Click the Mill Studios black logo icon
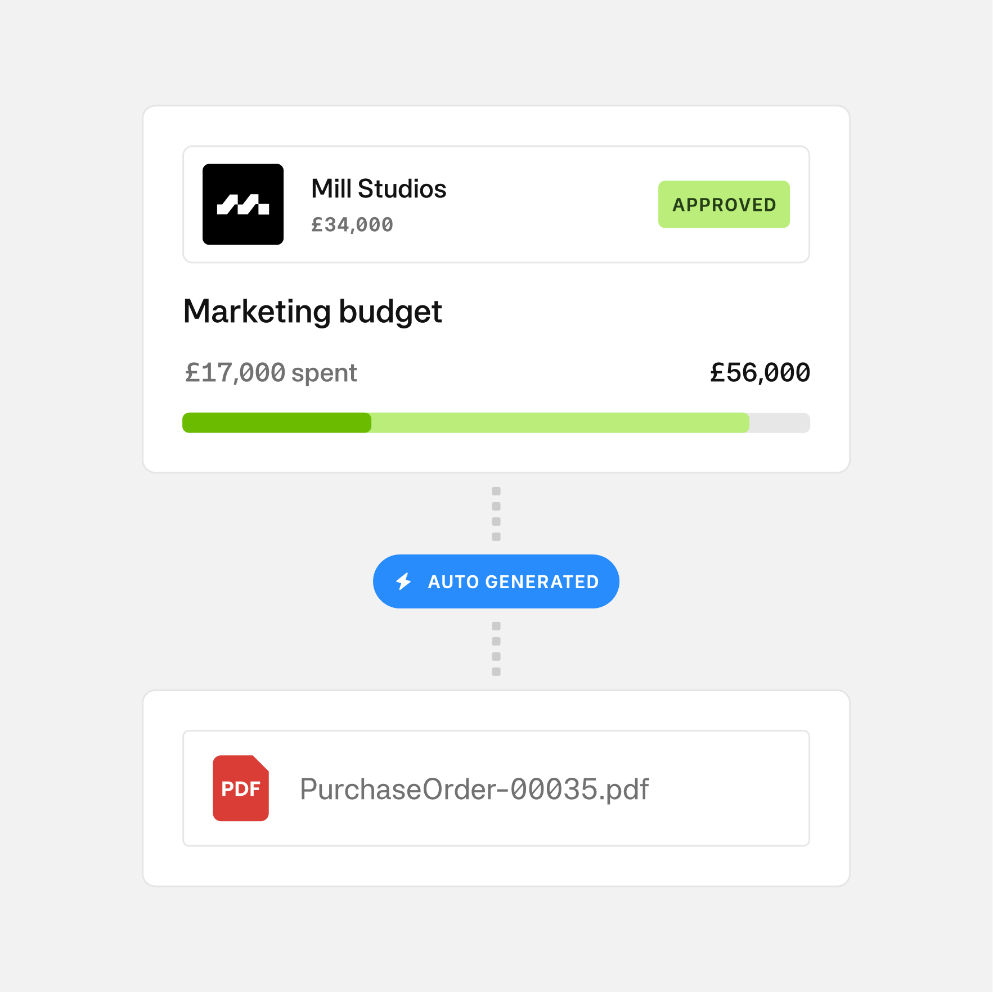The height and width of the screenshot is (992, 993). pyautogui.click(x=243, y=204)
